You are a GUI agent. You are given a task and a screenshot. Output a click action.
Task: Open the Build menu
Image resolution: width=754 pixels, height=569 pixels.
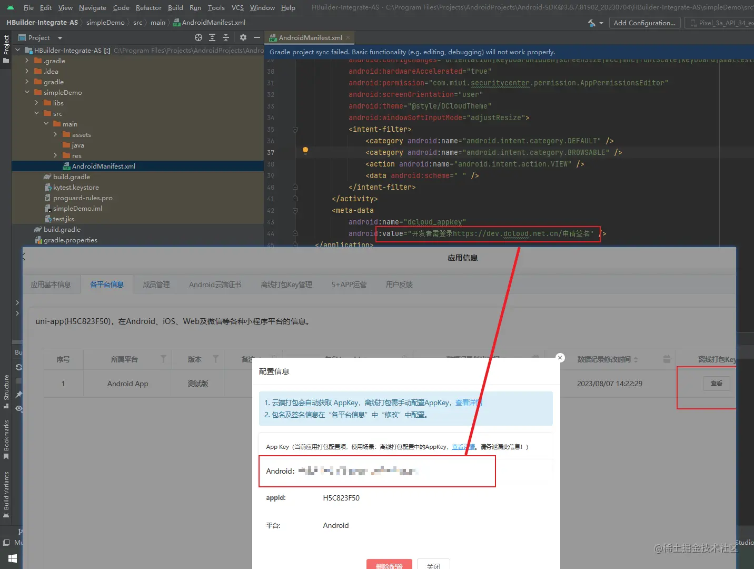pyautogui.click(x=175, y=8)
